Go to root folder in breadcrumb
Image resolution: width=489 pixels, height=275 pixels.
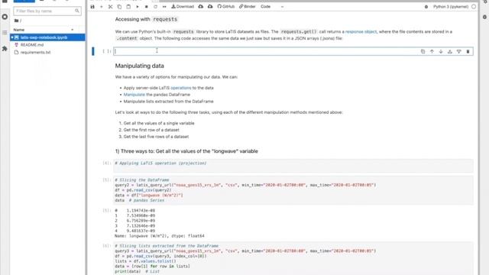tap(18, 21)
